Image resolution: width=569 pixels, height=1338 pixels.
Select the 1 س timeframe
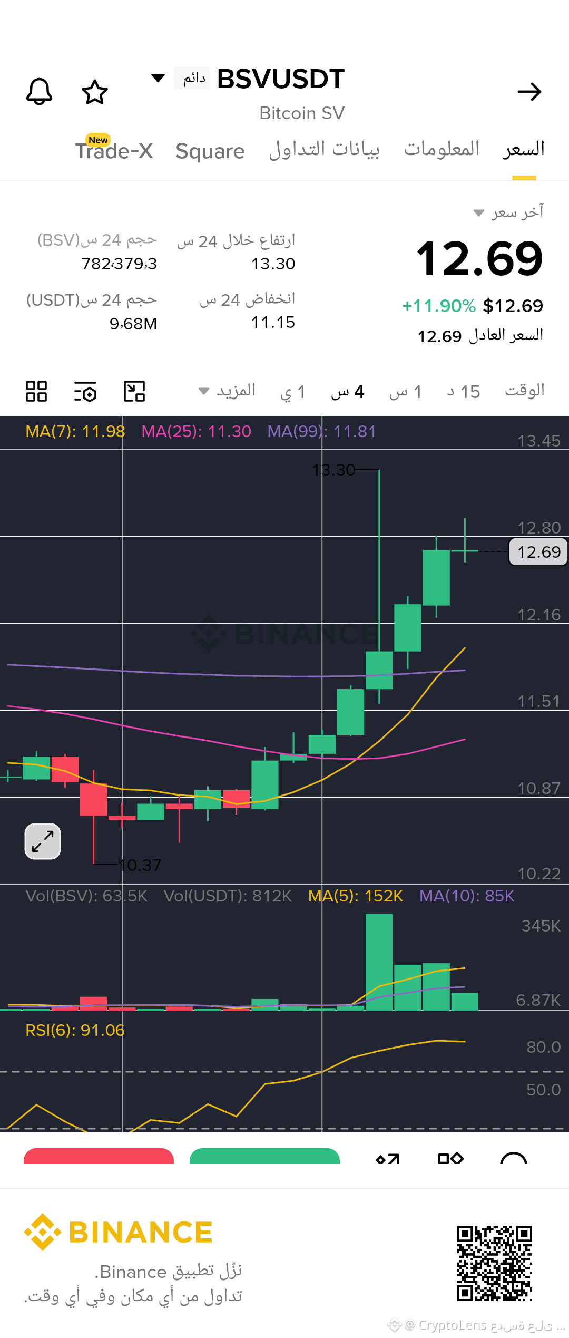tap(406, 392)
